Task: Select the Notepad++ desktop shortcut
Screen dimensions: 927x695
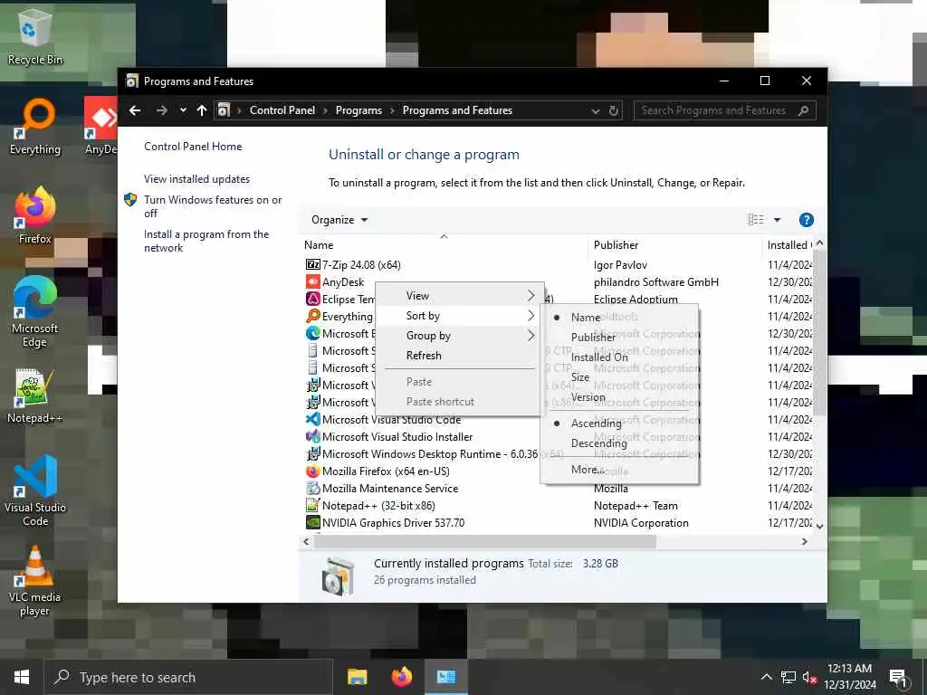Action: tap(35, 396)
